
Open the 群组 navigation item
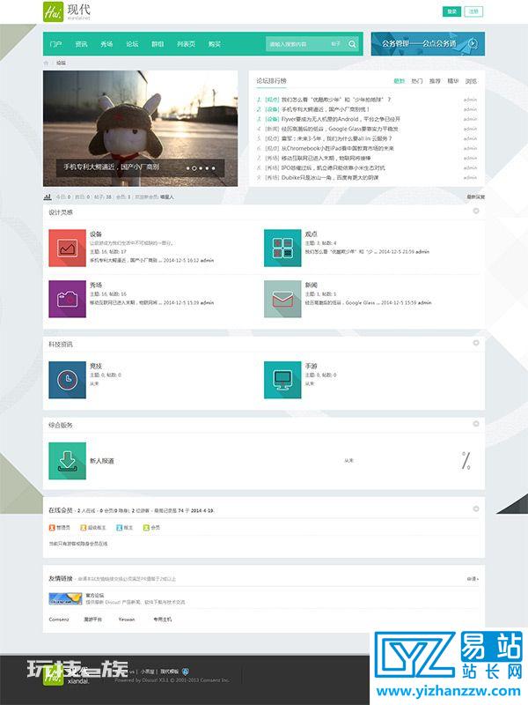[x=158, y=44]
